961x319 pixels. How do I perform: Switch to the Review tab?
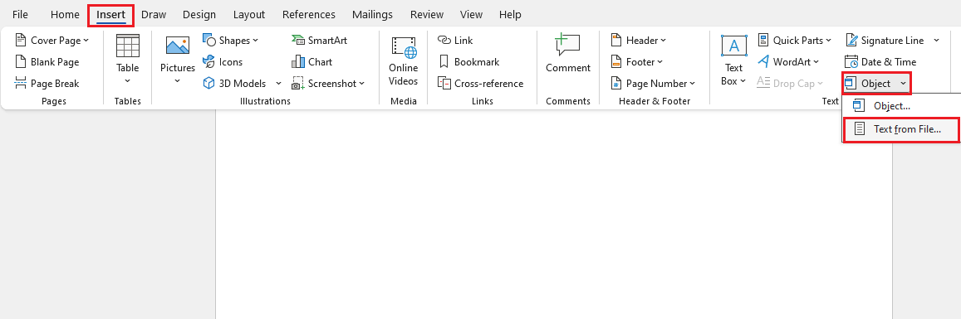427,15
